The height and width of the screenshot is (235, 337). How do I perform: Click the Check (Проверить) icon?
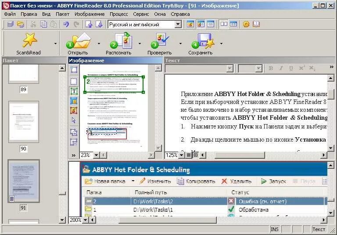pyautogui.click(x=159, y=40)
